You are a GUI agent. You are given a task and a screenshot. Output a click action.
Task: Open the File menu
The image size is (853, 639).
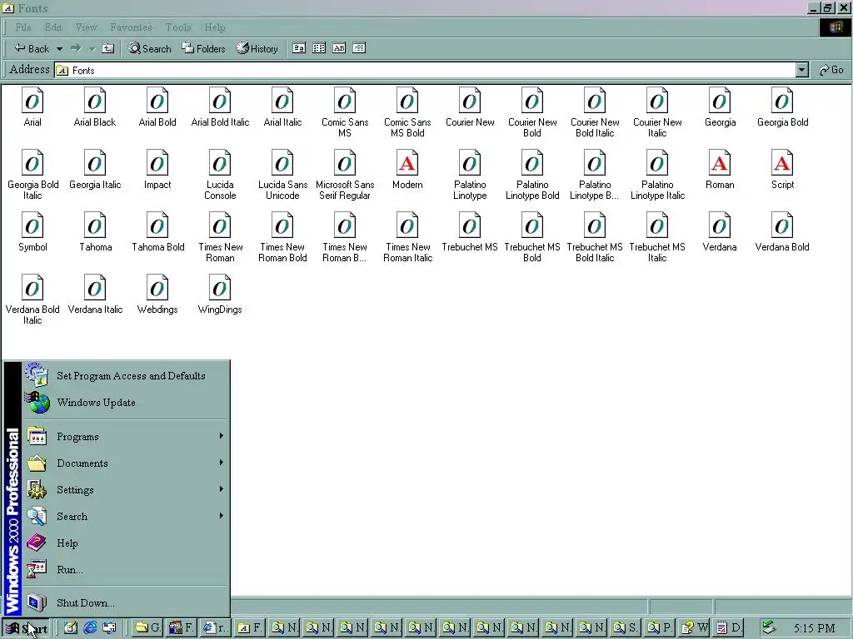23,27
